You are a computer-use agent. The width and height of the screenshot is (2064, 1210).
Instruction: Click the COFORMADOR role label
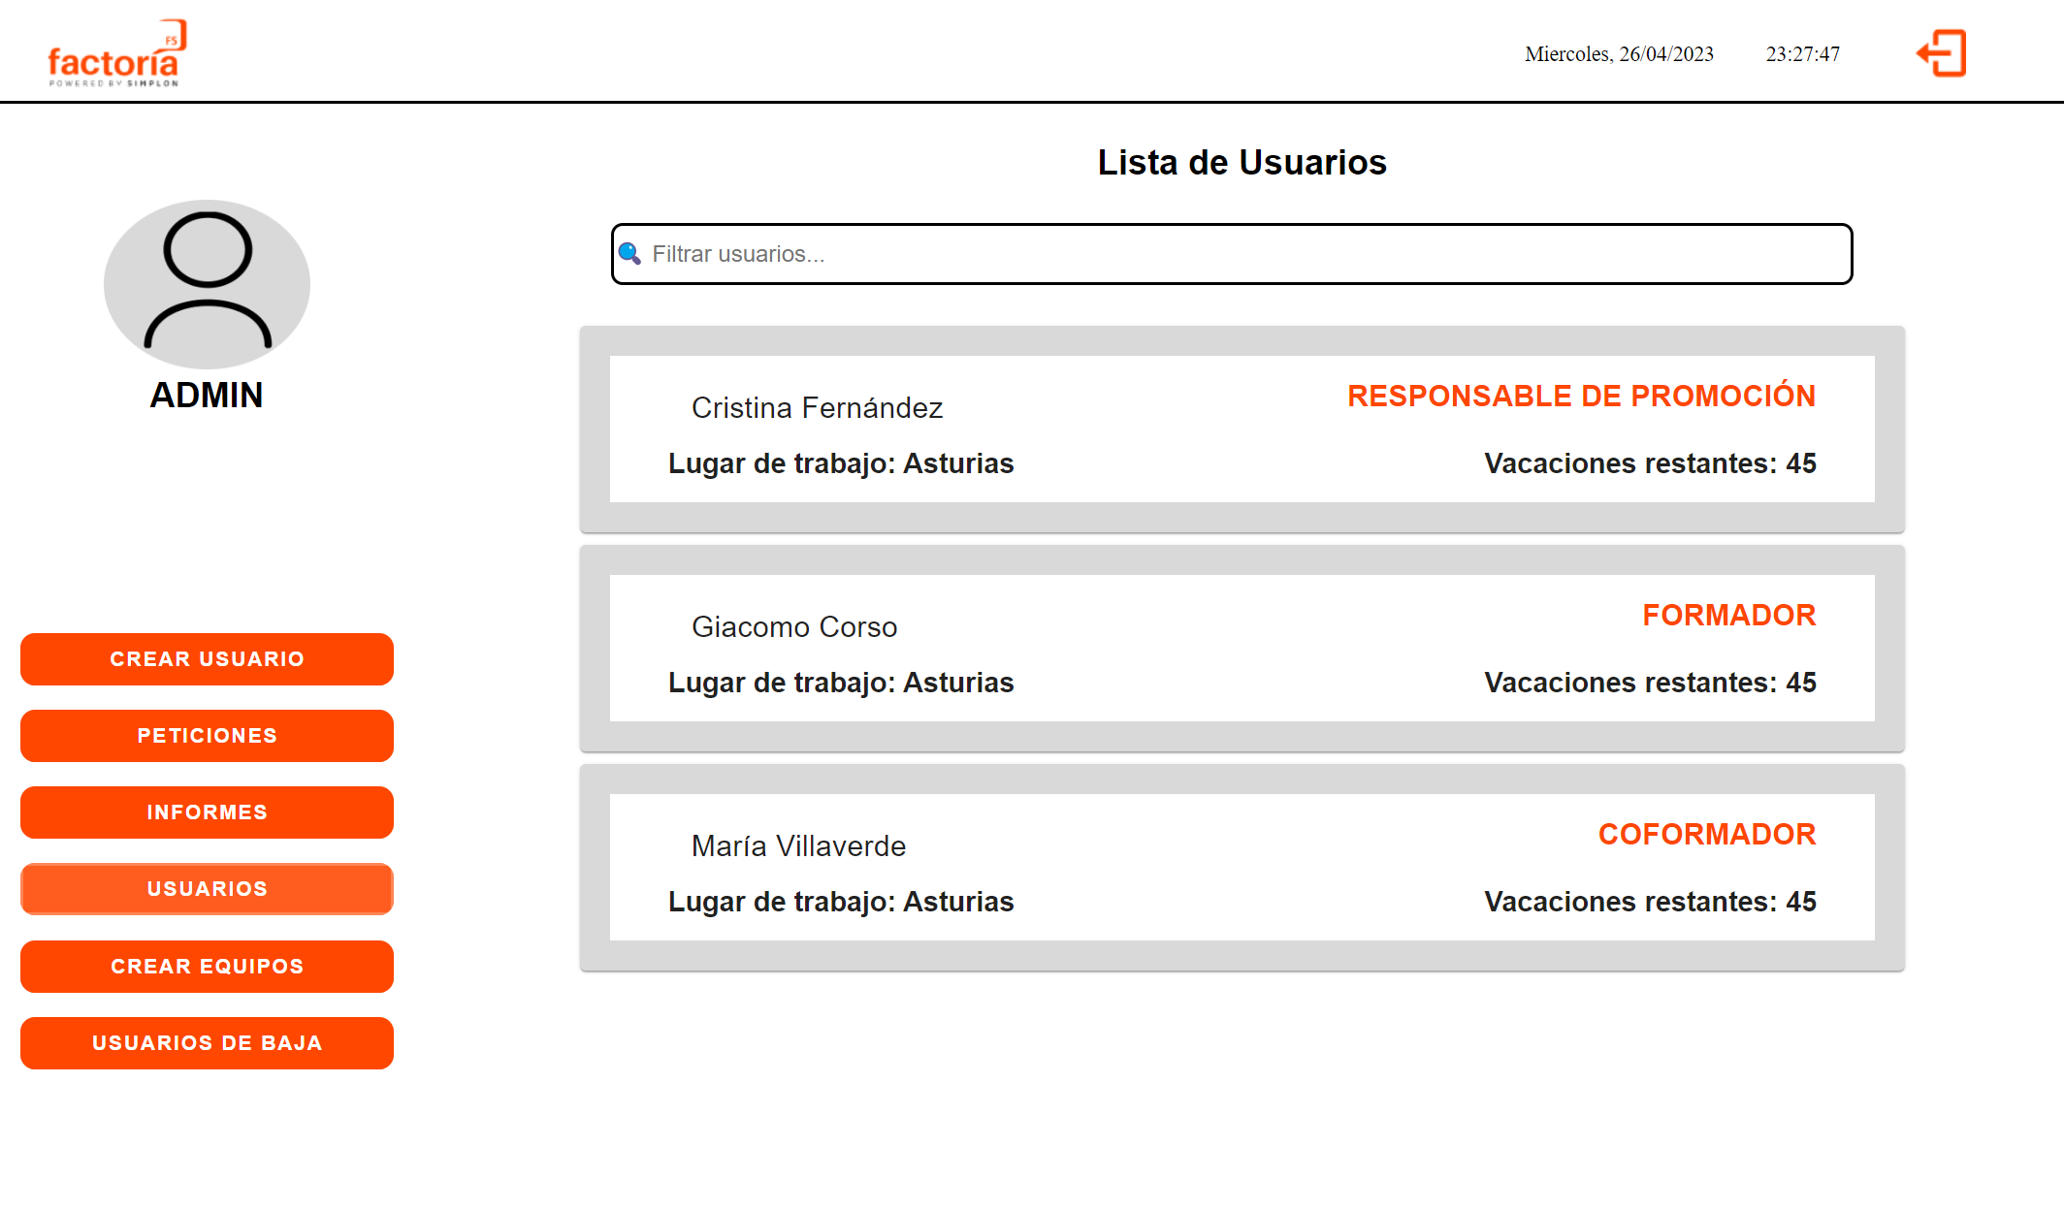point(1706,834)
